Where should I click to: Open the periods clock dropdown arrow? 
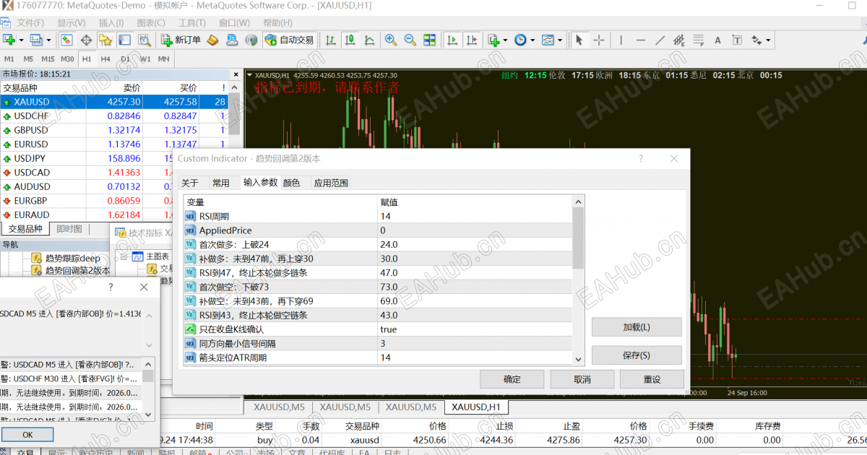click(532, 40)
